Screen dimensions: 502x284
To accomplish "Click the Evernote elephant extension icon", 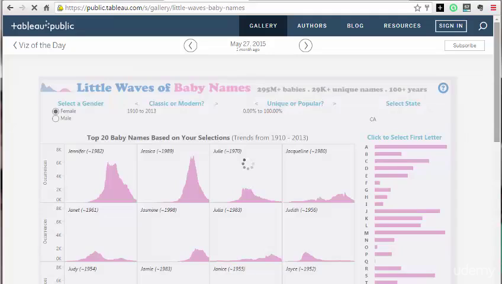I will (x=480, y=8).
